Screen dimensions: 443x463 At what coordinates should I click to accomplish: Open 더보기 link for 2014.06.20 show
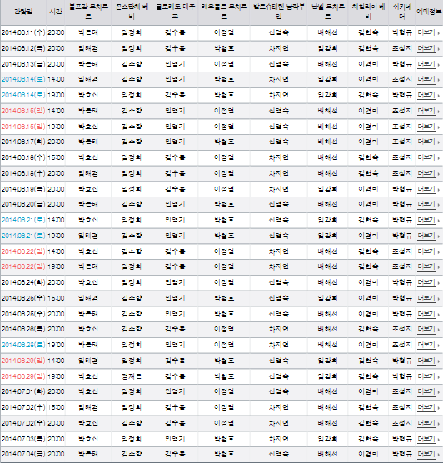[x=426, y=204]
